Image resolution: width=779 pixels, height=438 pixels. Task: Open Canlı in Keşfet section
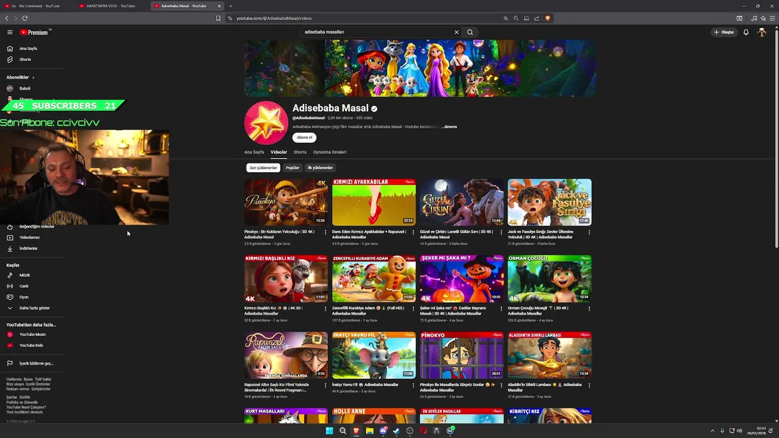coord(24,287)
